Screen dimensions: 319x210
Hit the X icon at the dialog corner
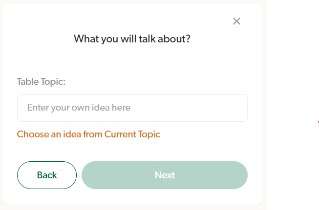click(237, 21)
